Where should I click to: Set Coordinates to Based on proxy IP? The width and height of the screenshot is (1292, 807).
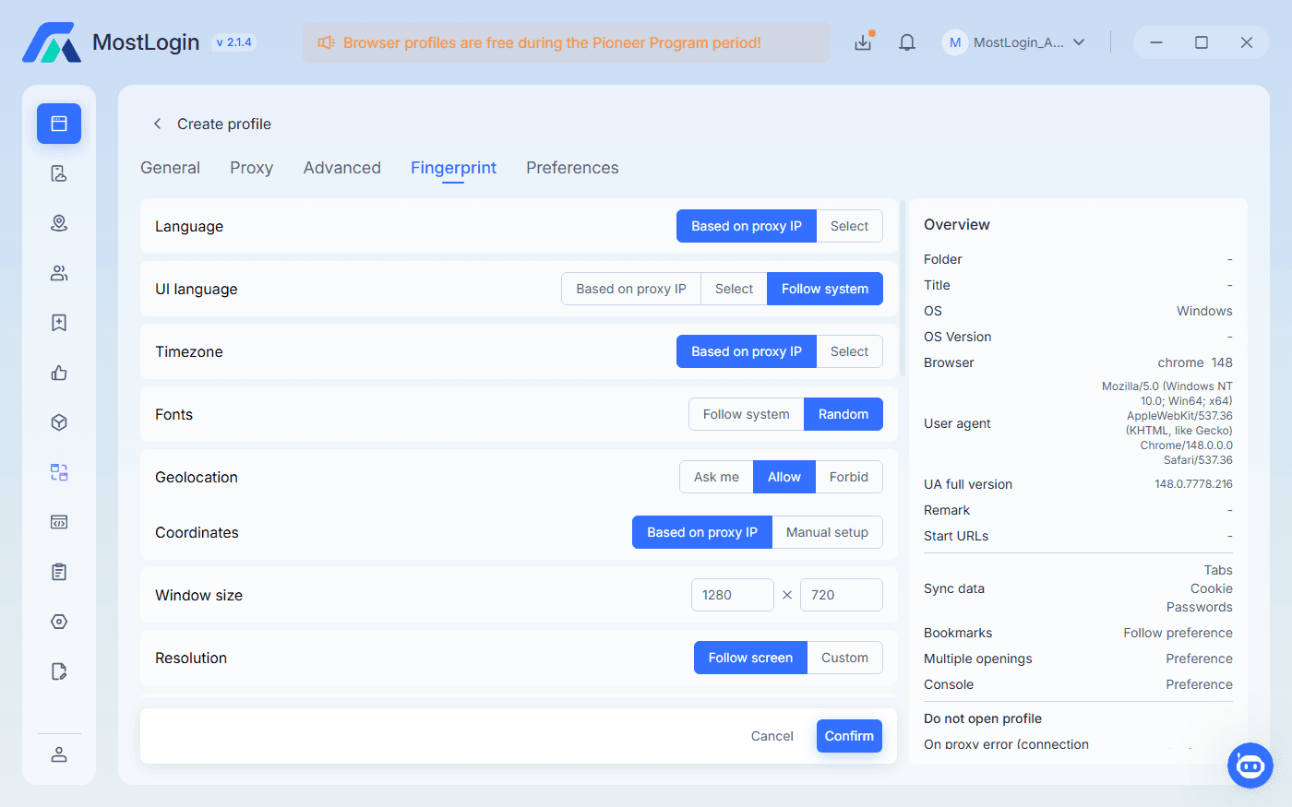click(702, 532)
